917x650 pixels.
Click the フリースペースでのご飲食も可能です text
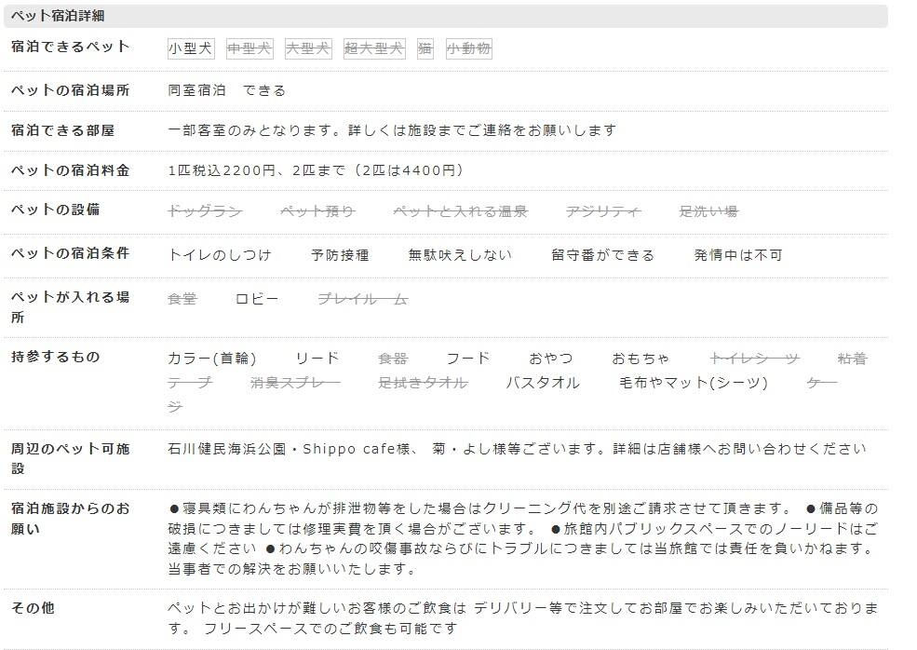coord(330,629)
